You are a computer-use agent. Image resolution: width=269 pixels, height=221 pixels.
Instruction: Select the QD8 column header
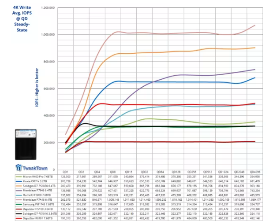click(113, 172)
